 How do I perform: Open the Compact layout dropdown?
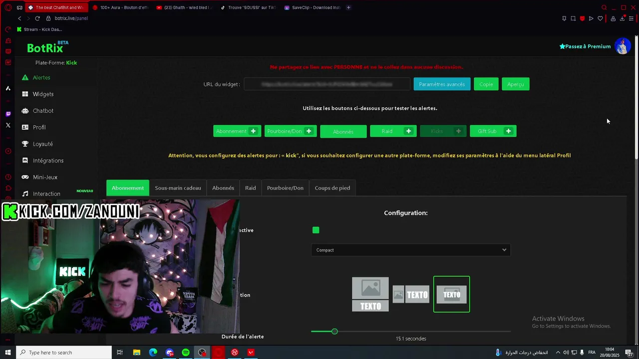(411, 250)
